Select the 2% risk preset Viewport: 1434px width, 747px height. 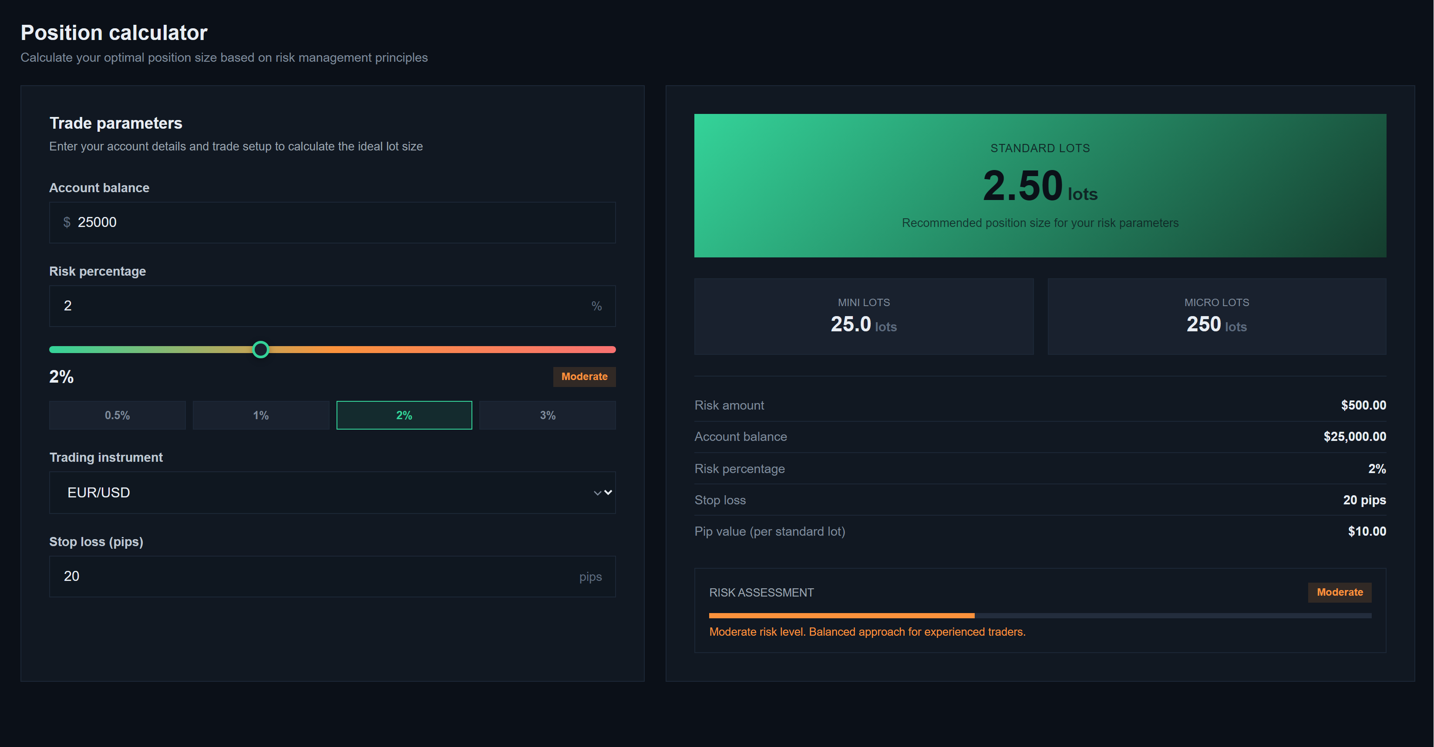tap(404, 415)
